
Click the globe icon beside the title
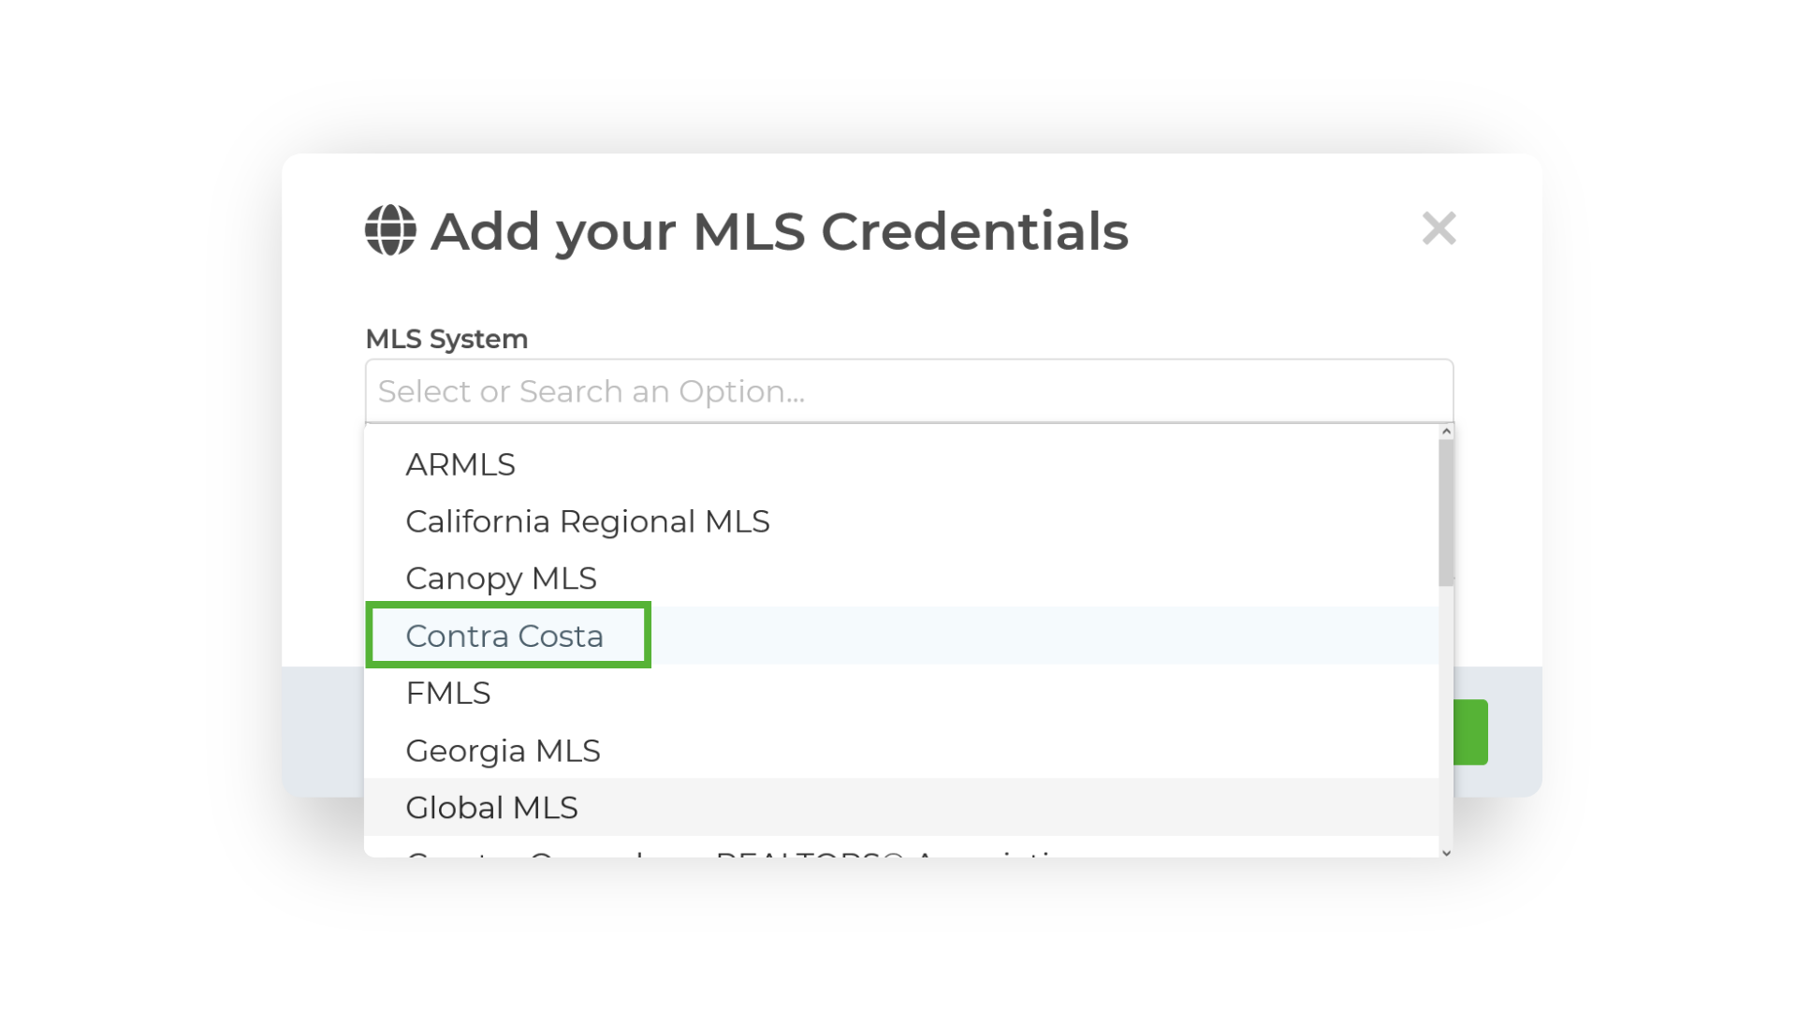[x=390, y=230]
